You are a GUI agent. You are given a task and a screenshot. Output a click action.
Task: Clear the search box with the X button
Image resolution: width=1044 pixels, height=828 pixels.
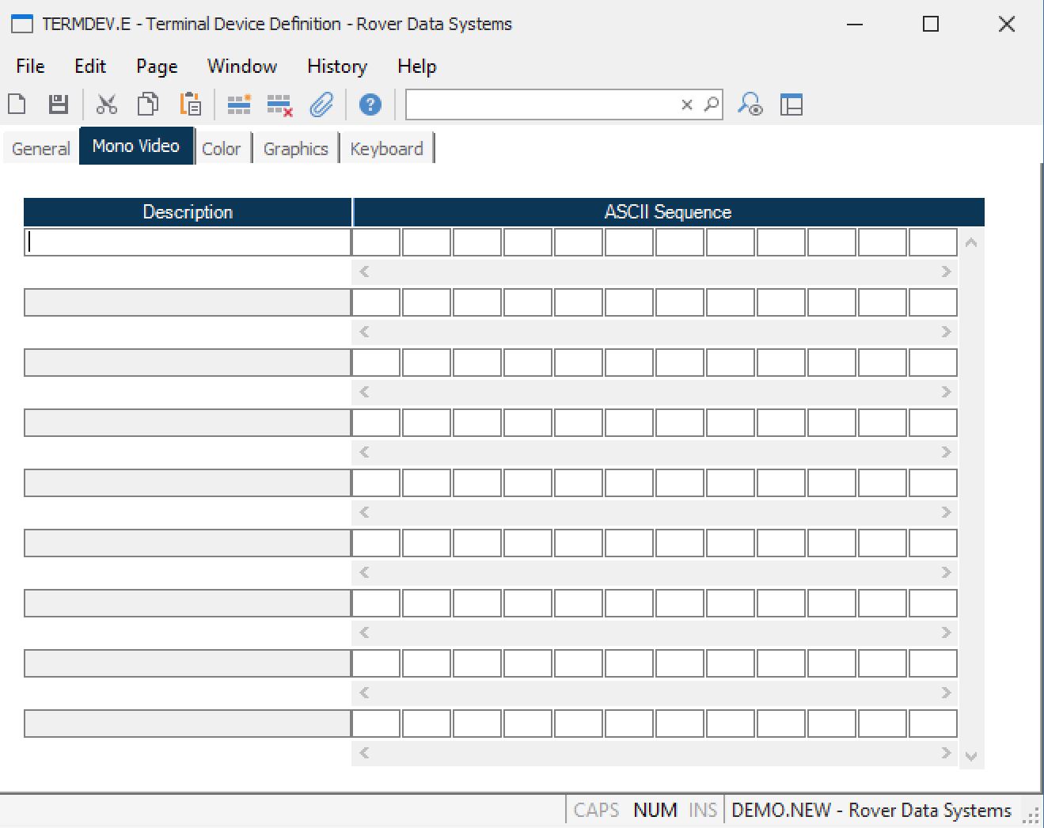point(686,104)
